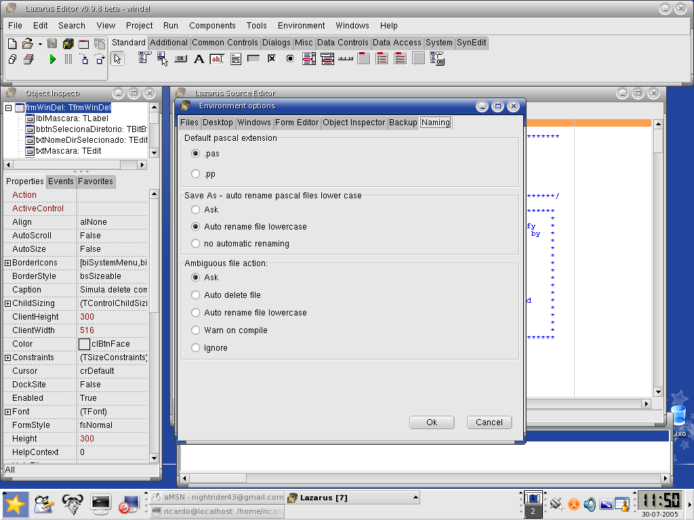This screenshot has height=520, width=694.
Task: Open the terminal from the taskbar
Action: (101, 503)
